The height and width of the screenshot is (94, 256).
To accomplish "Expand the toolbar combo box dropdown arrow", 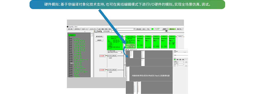I will [134, 29].
